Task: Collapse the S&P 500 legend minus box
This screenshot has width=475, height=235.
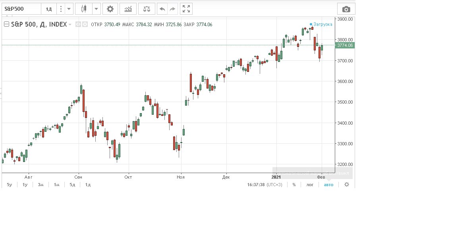Action: tap(6, 25)
